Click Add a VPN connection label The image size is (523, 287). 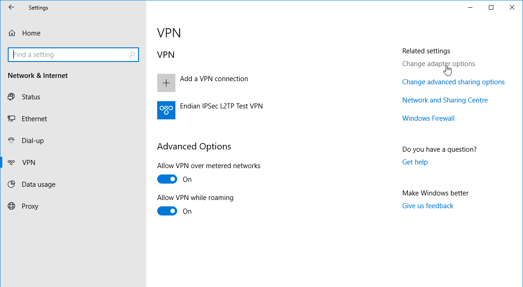coord(214,79)
